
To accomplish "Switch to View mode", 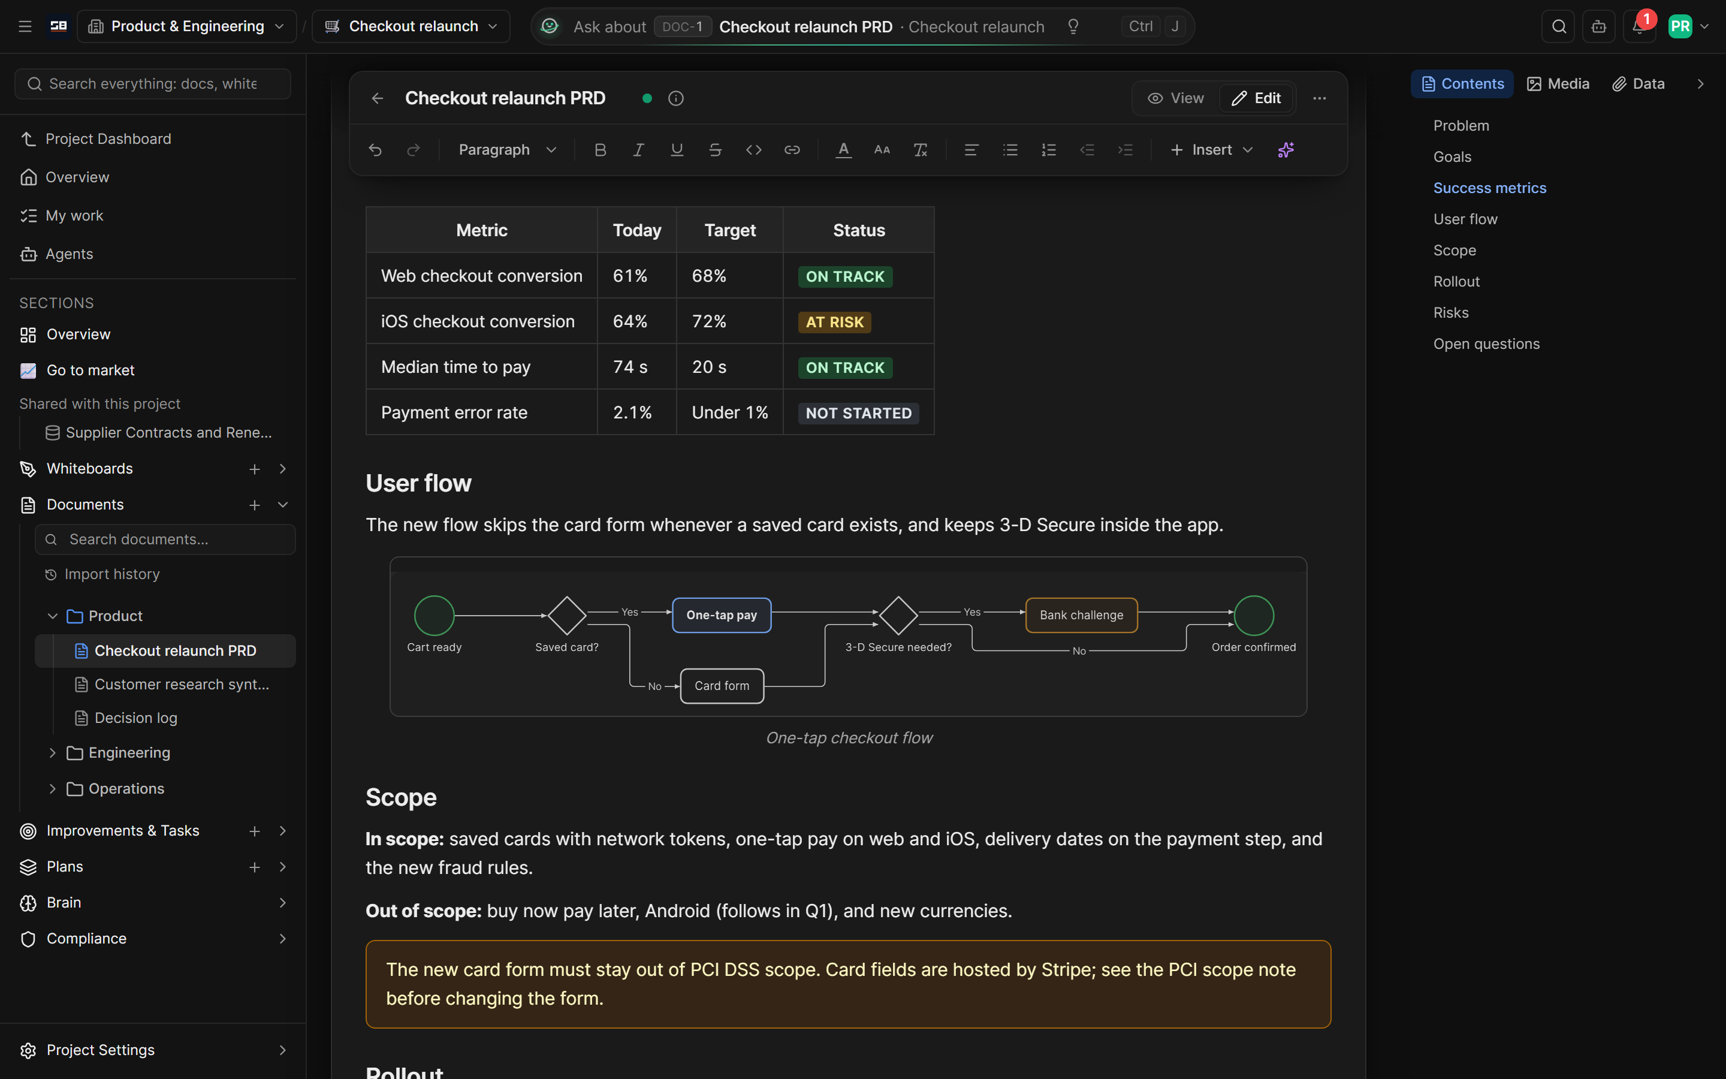I will pyautogui.click(x=1176, y=98).
